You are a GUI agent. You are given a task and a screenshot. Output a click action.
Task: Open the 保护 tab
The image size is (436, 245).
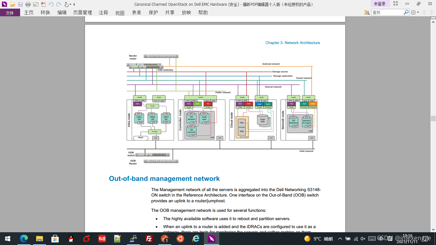[153, 13]
